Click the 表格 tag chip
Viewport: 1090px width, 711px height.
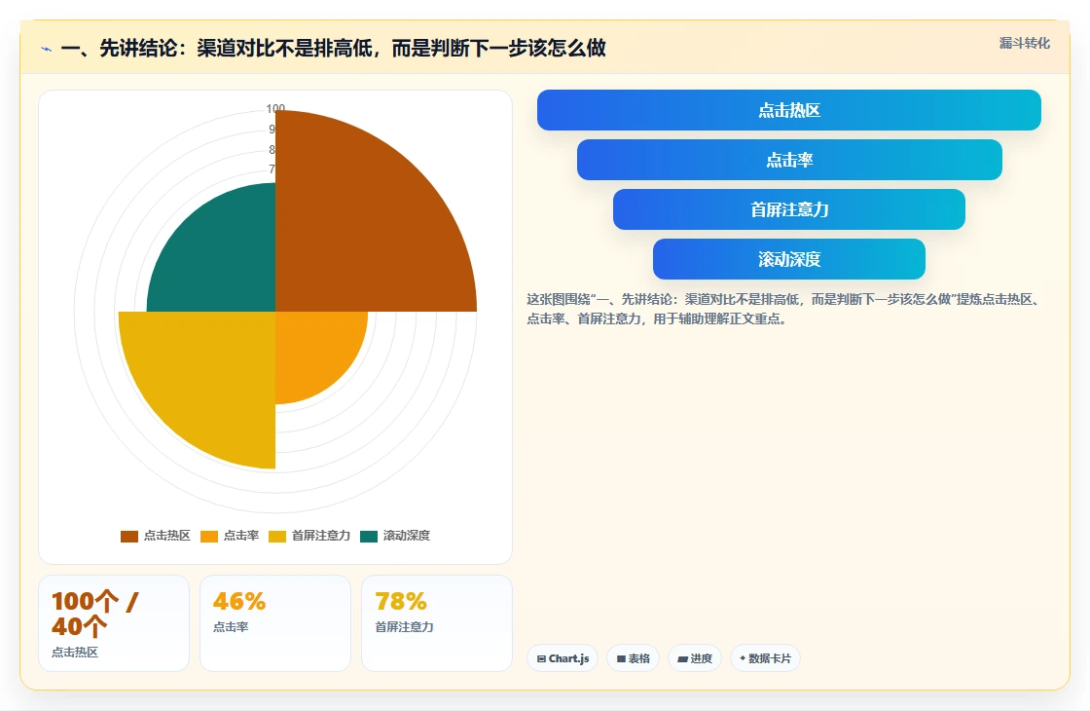[633, 658]
